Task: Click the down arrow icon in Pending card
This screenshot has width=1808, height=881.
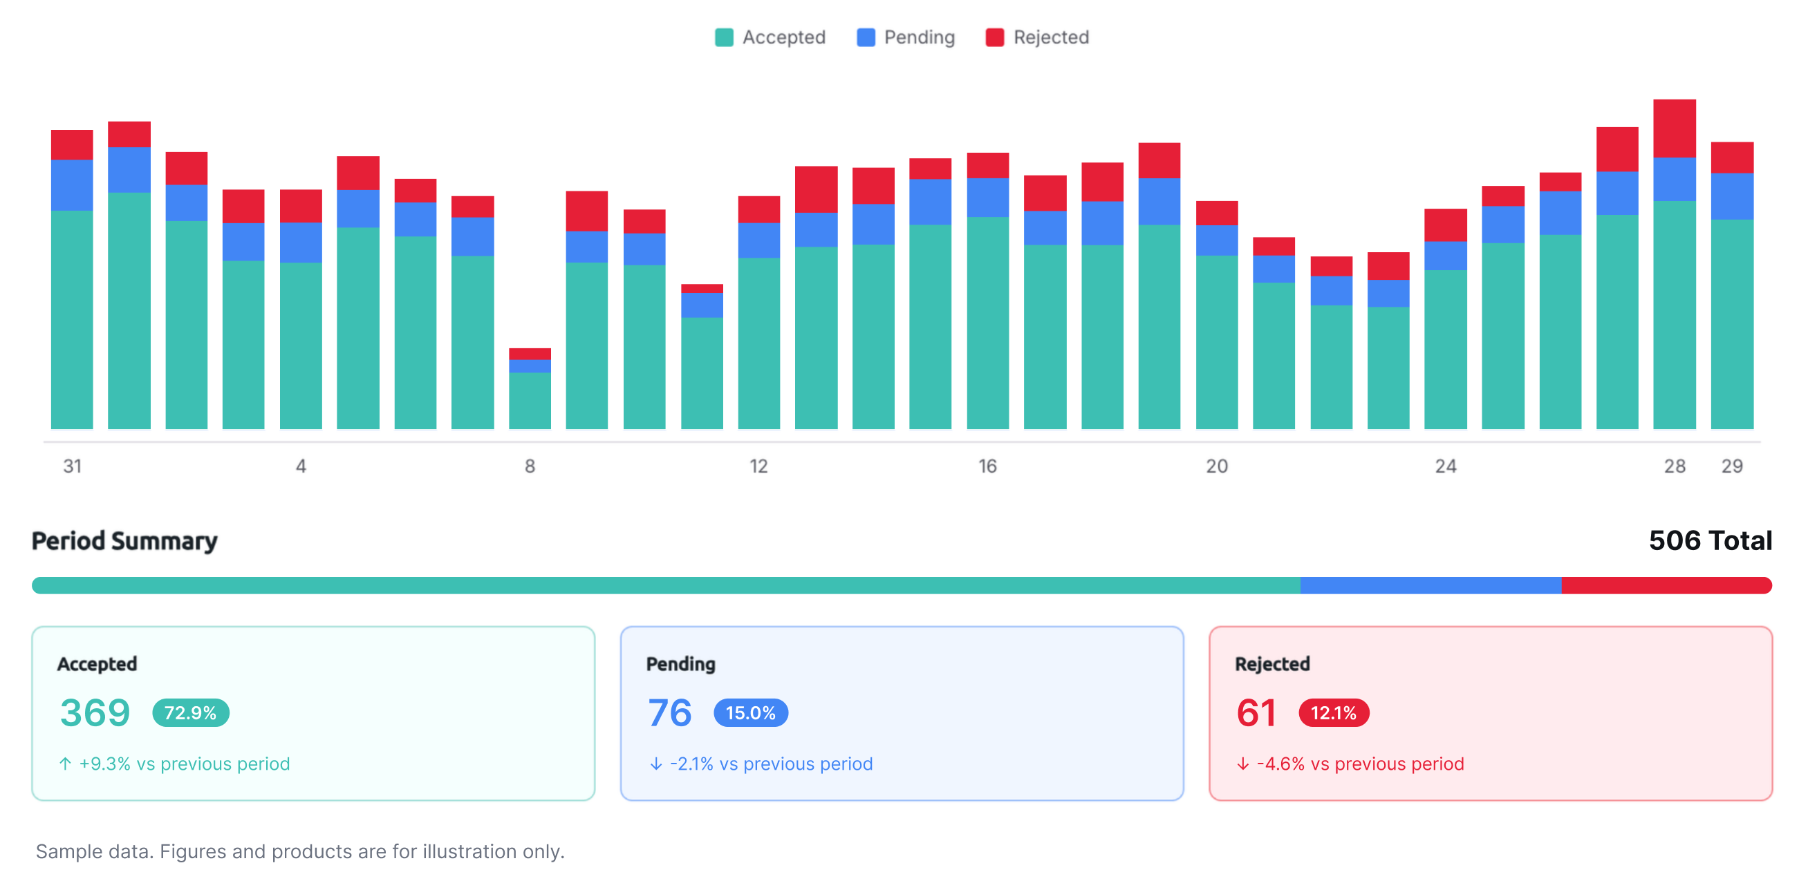Action: (x=655, y=763)
